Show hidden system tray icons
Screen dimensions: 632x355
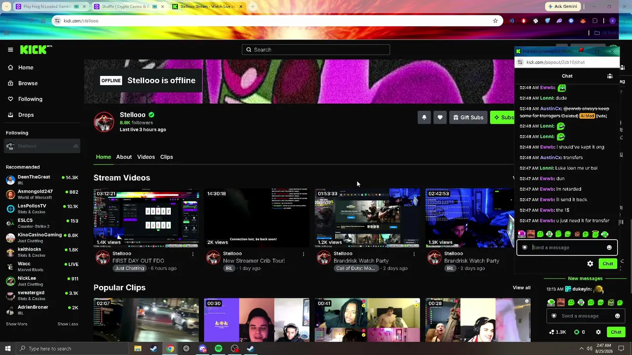pyautogui.click(x=581, y=349)
